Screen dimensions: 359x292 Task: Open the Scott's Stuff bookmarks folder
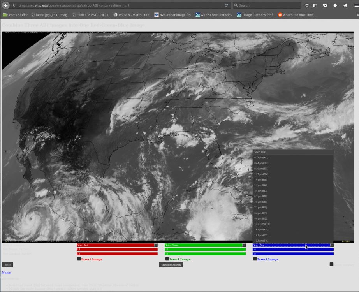point(15,15)
